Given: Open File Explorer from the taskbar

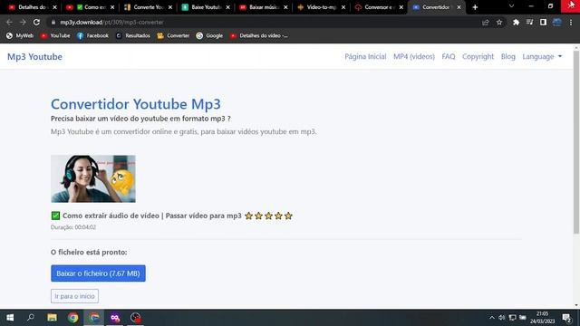Looking at the screenshot, I should [x=52, y=318].
